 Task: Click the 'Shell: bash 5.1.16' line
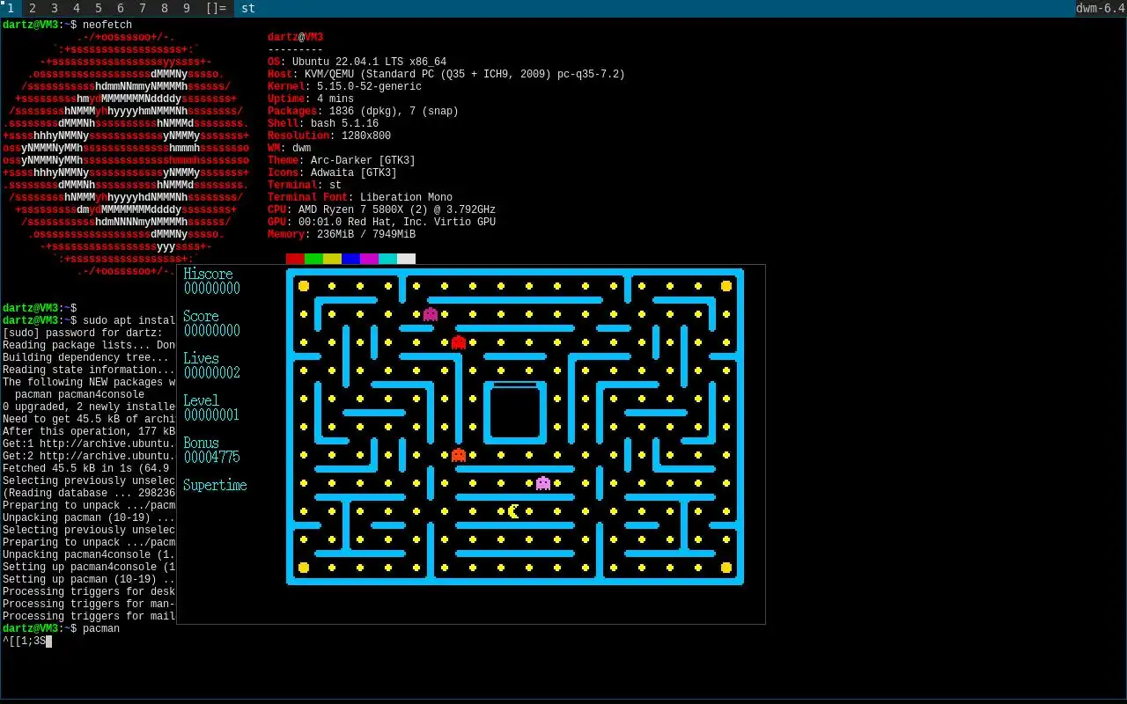(x=323, y=123)
